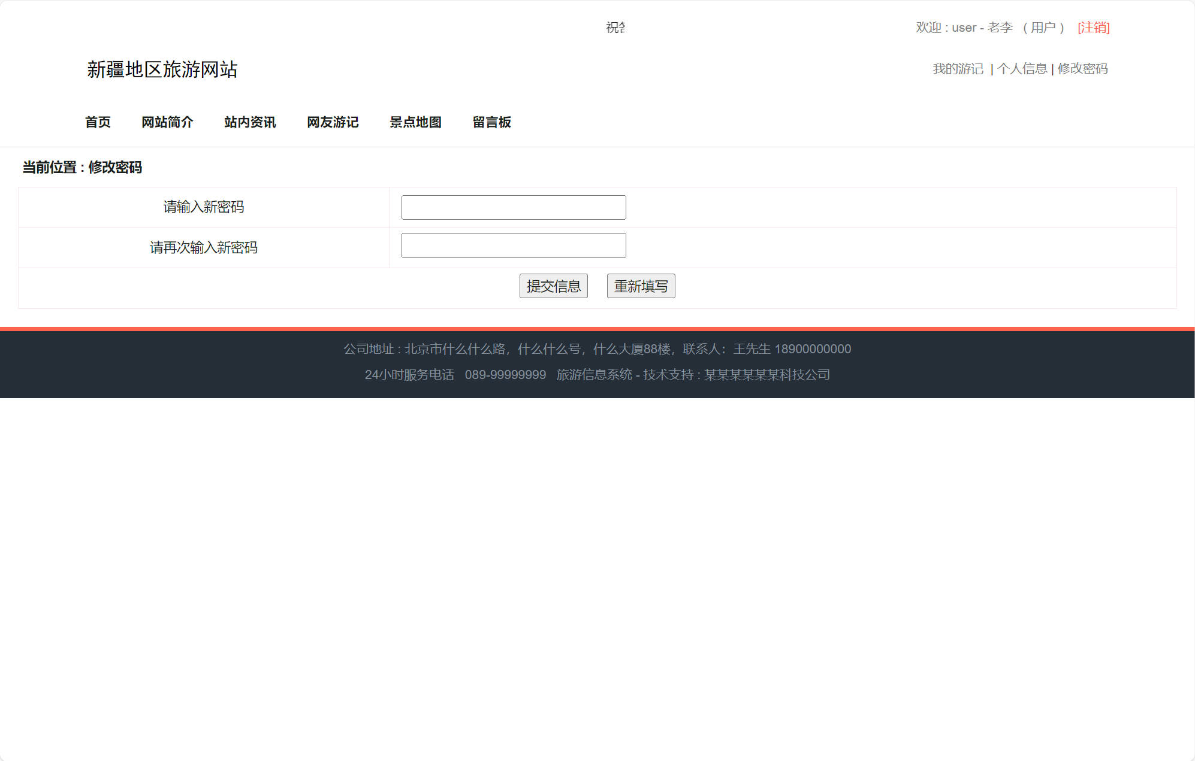Image resolution: width=1195 pixels, height=761 pixels.
Task: Open the 首页 navigation menu item
Action: (98, 122)
